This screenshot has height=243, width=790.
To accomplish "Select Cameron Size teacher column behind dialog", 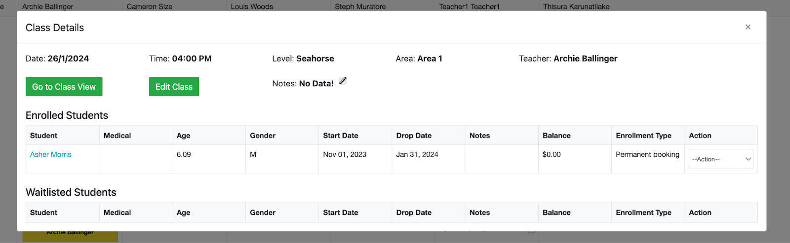I will (x=150, y=6).
